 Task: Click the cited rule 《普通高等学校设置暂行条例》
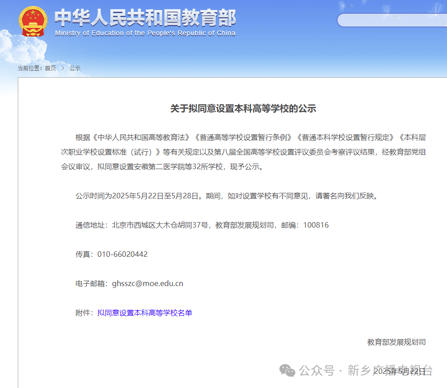[243, 138]
